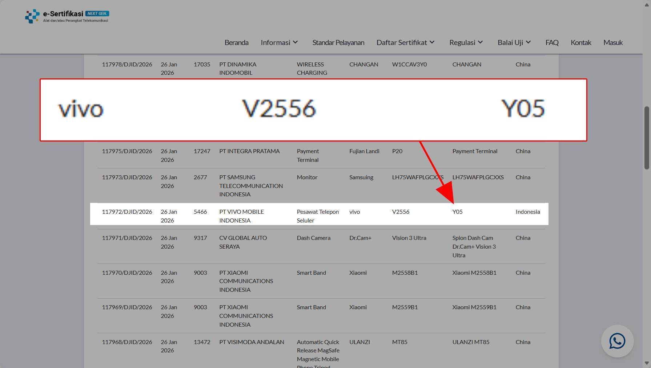The image size is (651, 368).
Task: Click the Vision 3 Ultra model cell
Action: point(409,238)
